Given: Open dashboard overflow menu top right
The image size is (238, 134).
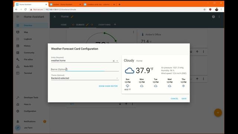Looking at the screenshot, I should click(219, 17).
